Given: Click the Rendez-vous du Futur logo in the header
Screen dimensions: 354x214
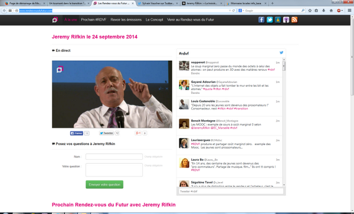Looking at the screenshot, I should pos(55,20).
